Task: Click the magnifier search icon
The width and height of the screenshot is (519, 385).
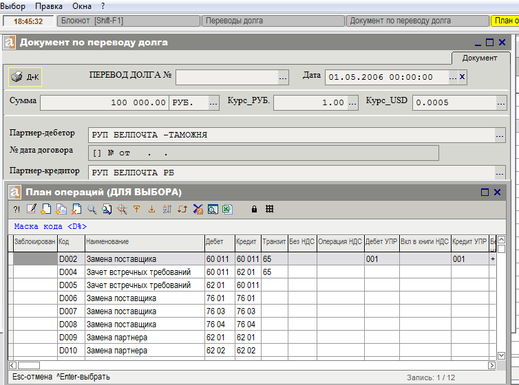Action: click(x=92, y=209)
